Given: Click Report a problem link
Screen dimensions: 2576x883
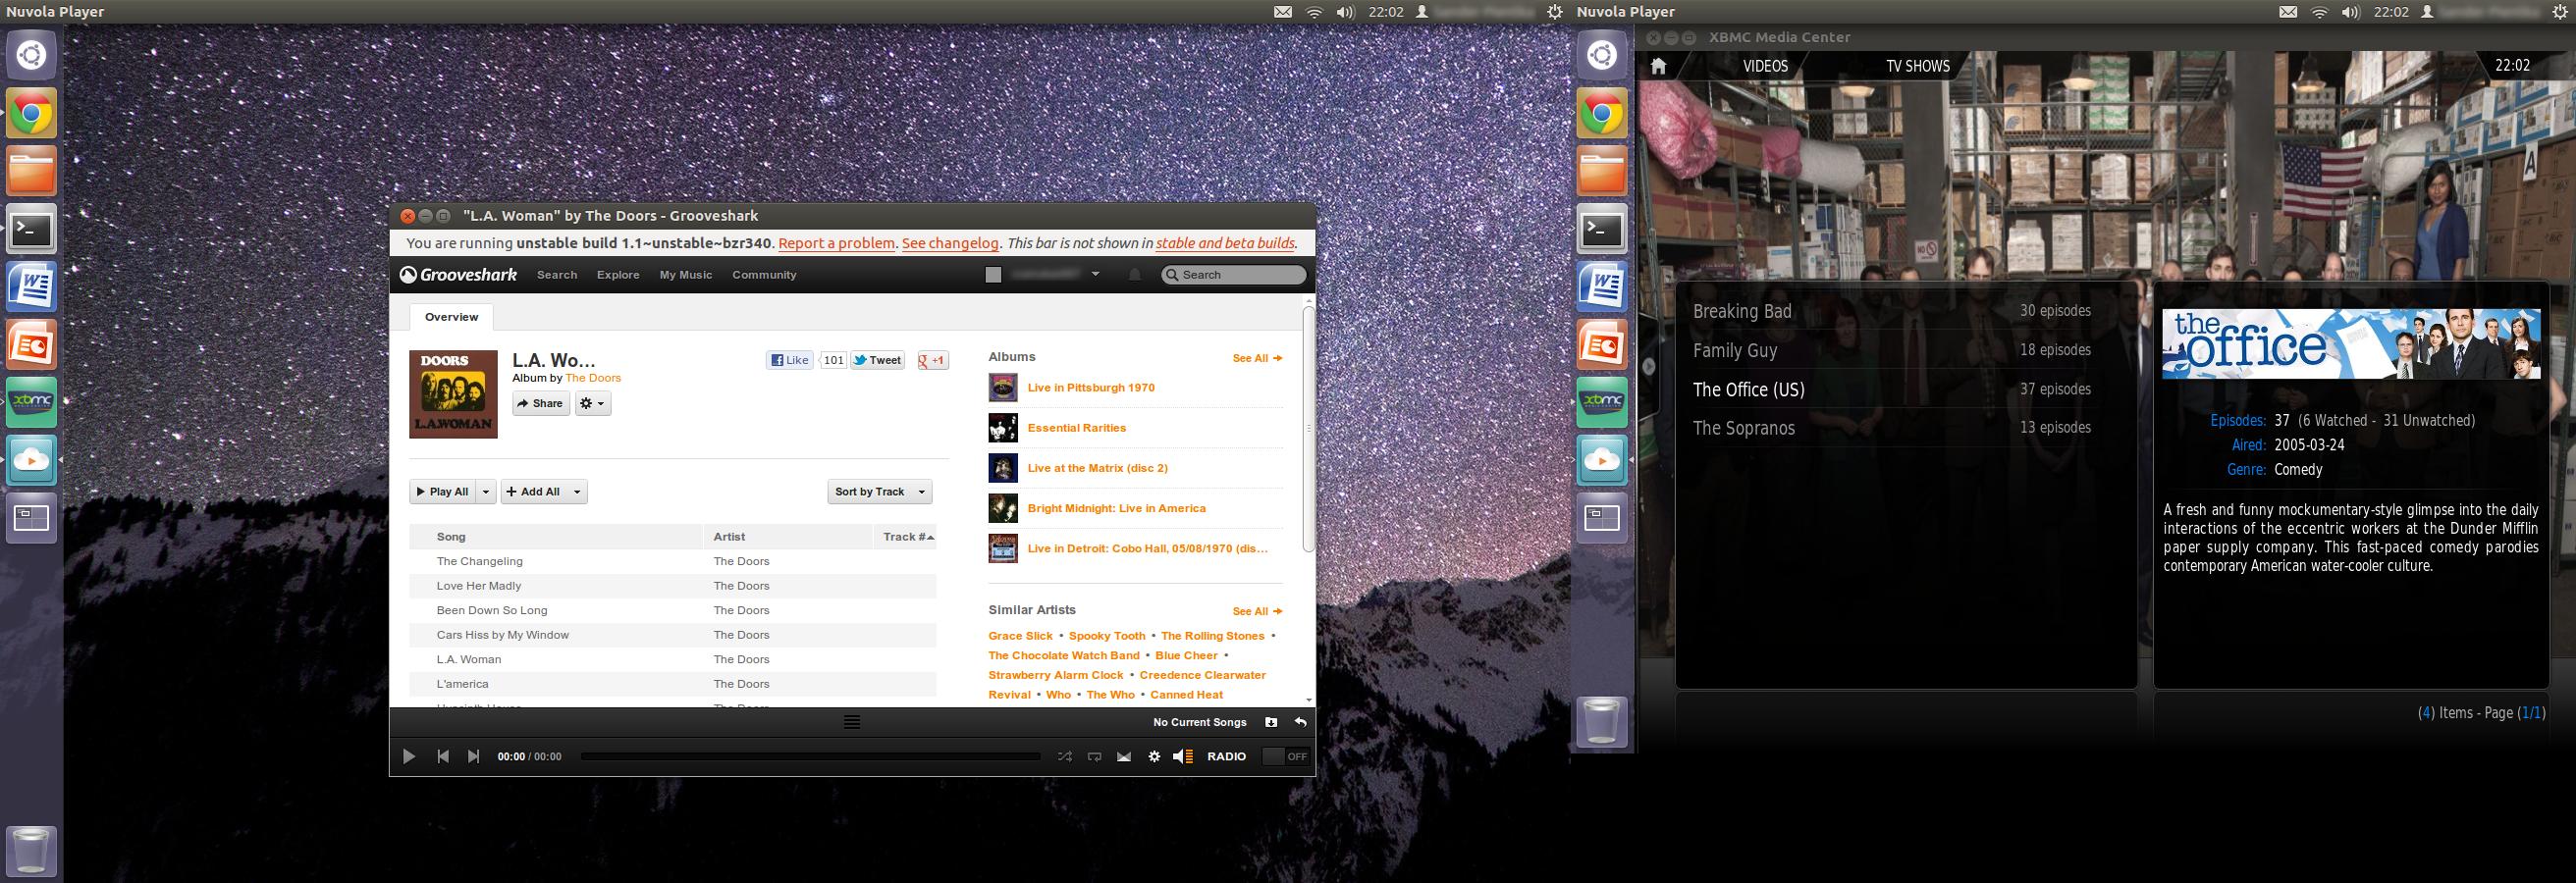Looking at the screenshot, I should [x=836, y=242].
